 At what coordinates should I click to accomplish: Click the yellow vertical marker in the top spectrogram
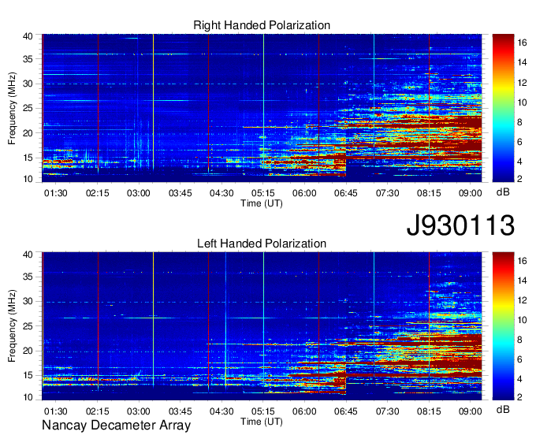pyautogui.click(x=153, y=102)
